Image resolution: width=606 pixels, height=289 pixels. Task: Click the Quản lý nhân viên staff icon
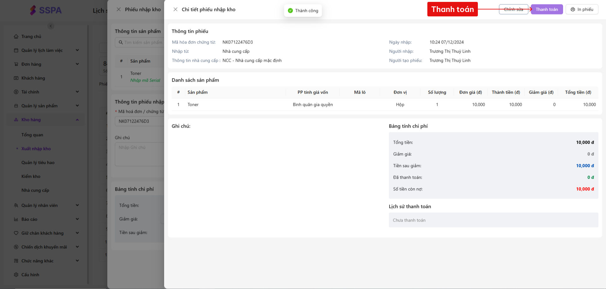[x=16, y=205]
